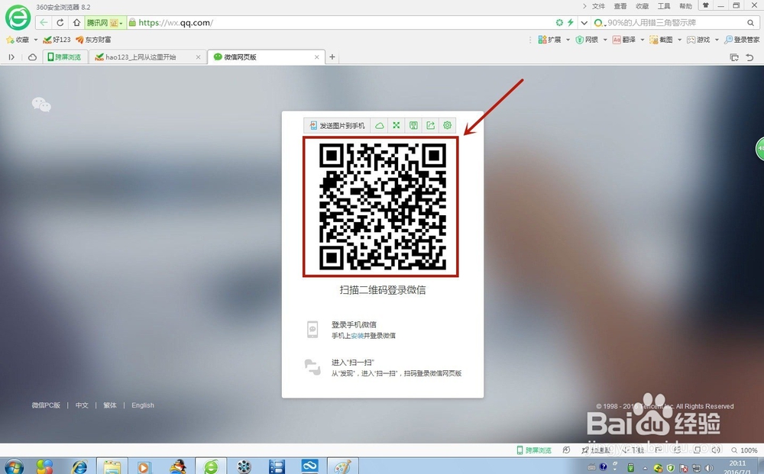Screen dimensions: 764x474
Task: Open 登录管家 login manager
Action: tap(742, 39)
